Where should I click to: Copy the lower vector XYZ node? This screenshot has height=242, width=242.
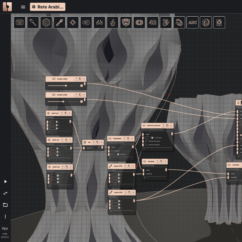(129, 192)
